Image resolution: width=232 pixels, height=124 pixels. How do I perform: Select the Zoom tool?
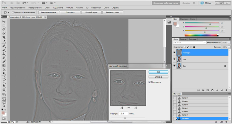click(x=4, y=106)
